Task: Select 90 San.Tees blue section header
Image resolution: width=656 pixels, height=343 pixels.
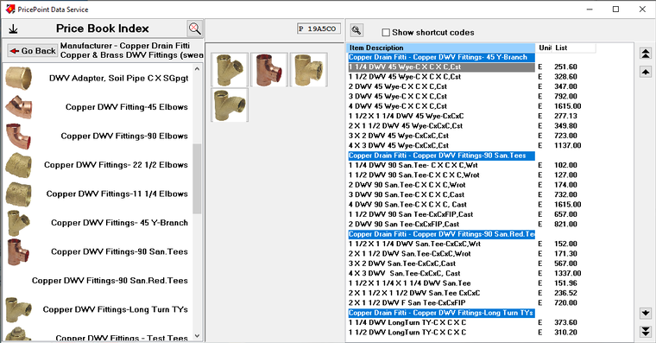Action: pyautogui.click(x=441, y=156)
